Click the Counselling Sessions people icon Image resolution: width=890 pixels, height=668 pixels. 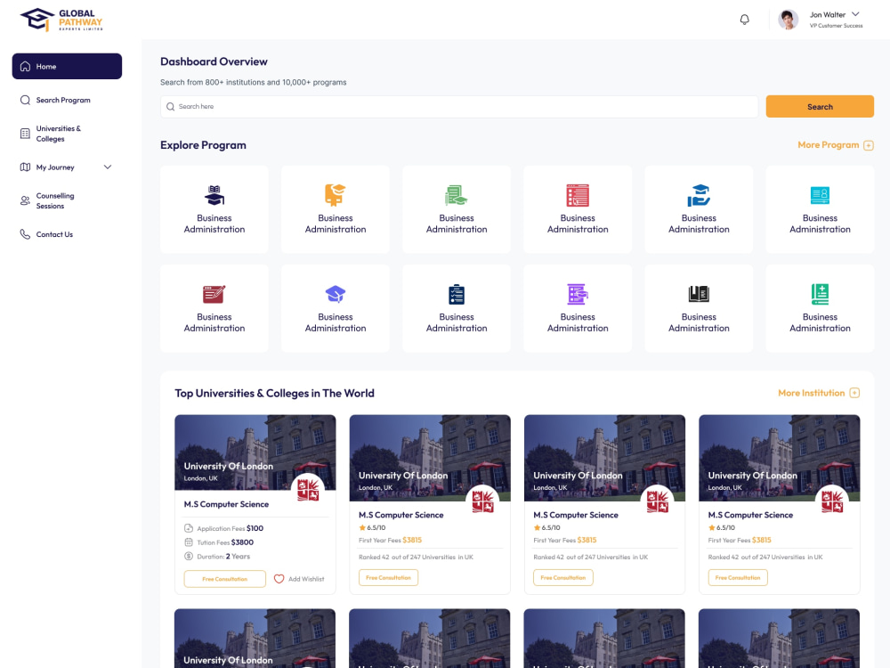[25, 200]
